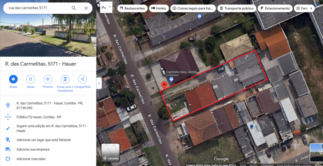Click the Próximo nearby icon

click(48, 79)
